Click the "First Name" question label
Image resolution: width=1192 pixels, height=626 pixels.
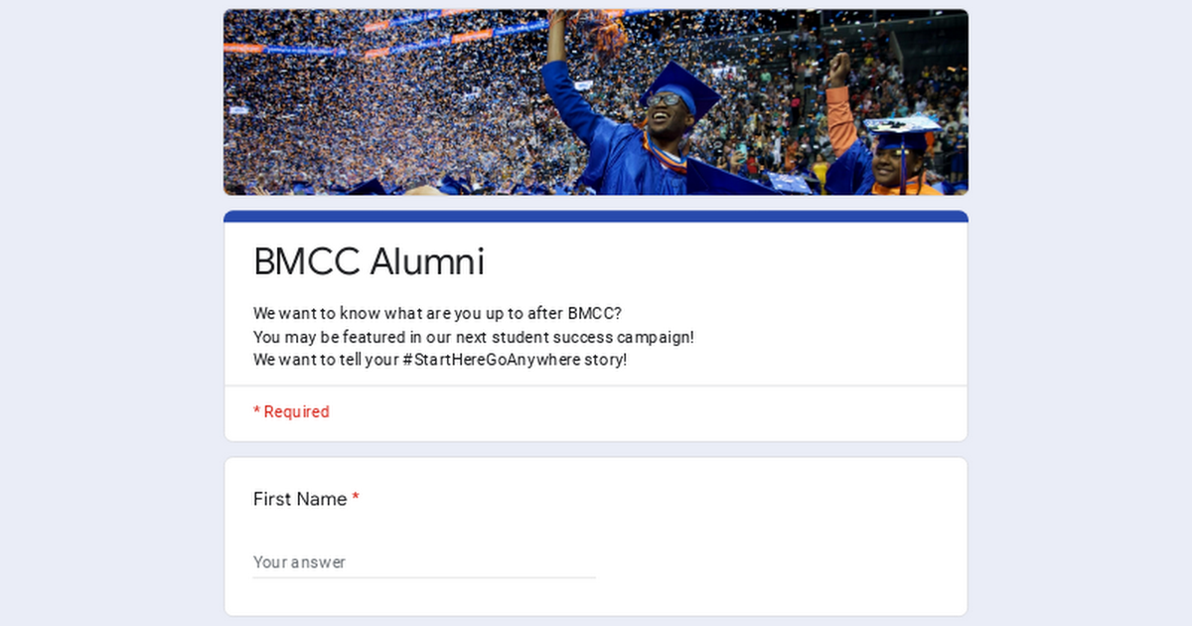pos(298,499)
